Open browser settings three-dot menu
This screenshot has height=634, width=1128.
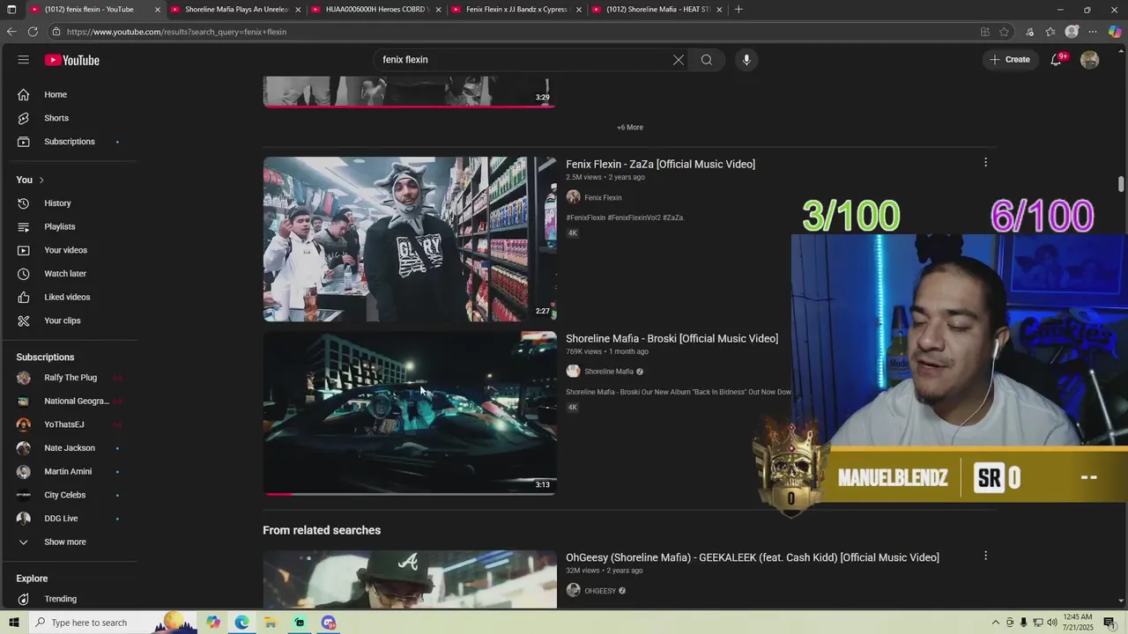pyautogui.click(x=1093, y=32)
